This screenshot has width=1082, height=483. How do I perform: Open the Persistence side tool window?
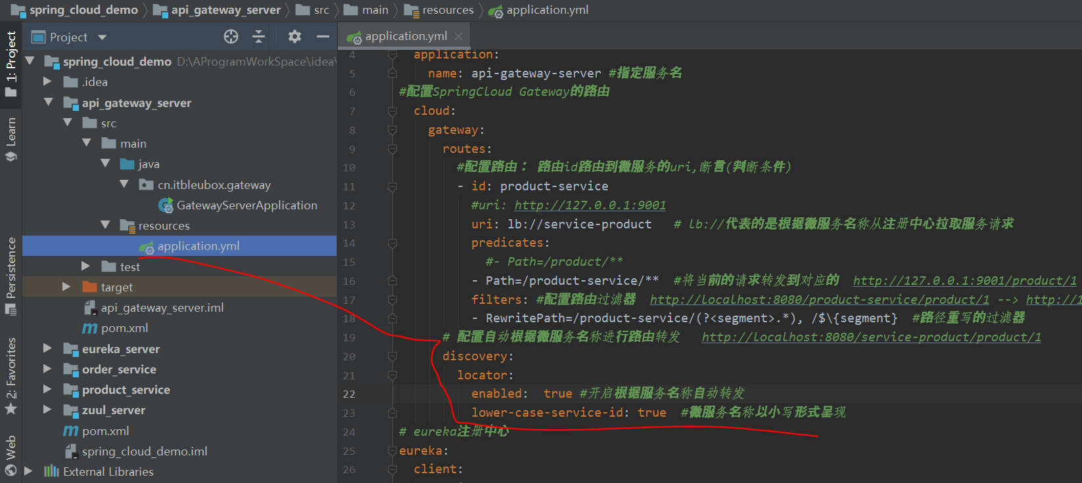coord(11,276)
